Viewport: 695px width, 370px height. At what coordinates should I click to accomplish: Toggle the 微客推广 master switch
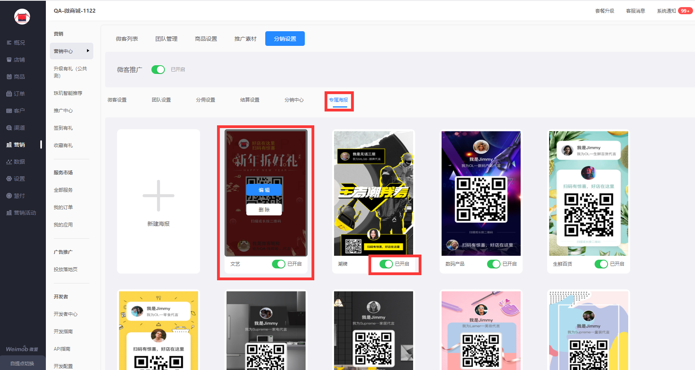click(x=158, y=70)
